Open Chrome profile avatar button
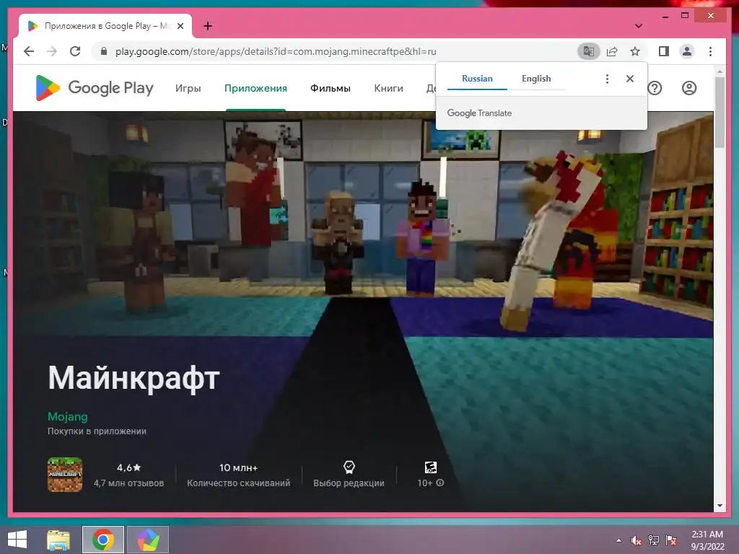 pyautogui.click(x=687, y=51)
